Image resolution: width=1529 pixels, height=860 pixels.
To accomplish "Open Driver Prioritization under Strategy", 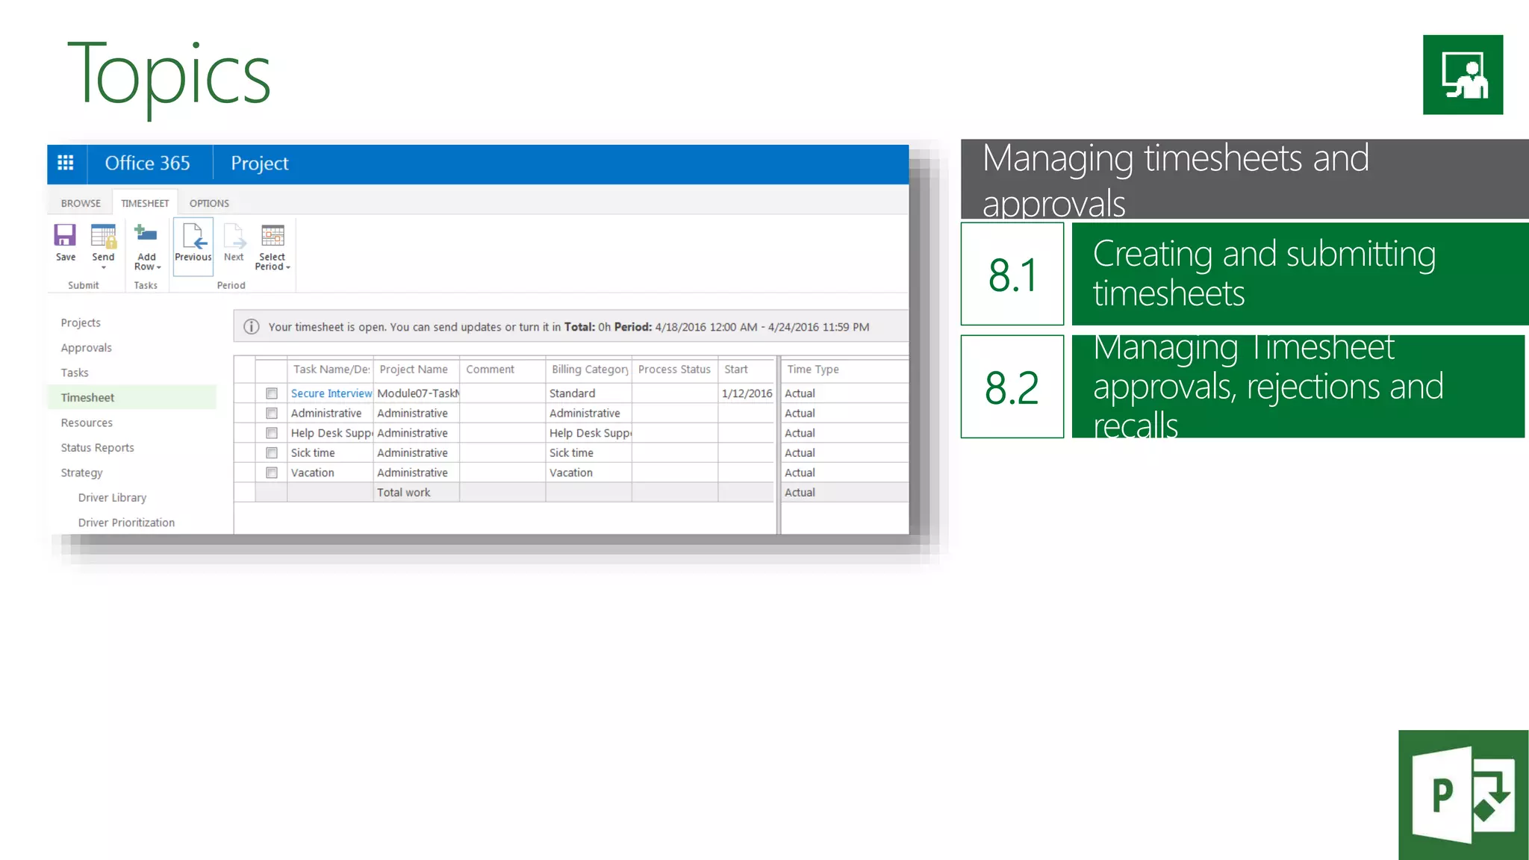I will (x=126, y=523).
